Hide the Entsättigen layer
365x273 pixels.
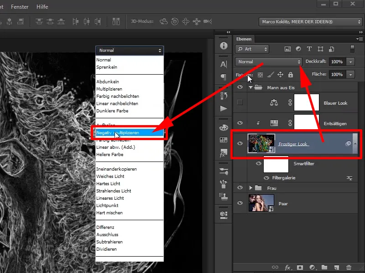(x=240, y=123)
